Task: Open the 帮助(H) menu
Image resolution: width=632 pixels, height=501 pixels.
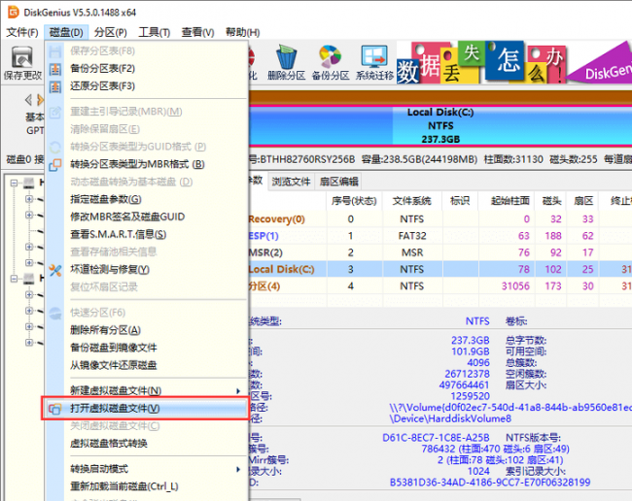Action: coord(242,32)
